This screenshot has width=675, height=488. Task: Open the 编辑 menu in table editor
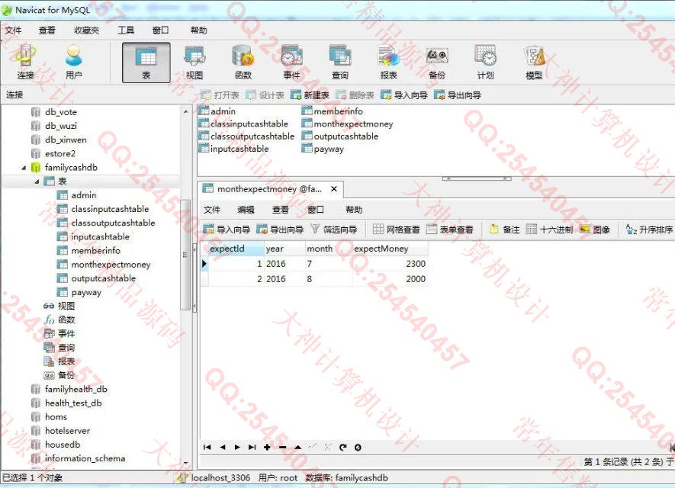(x=246, y=210)
